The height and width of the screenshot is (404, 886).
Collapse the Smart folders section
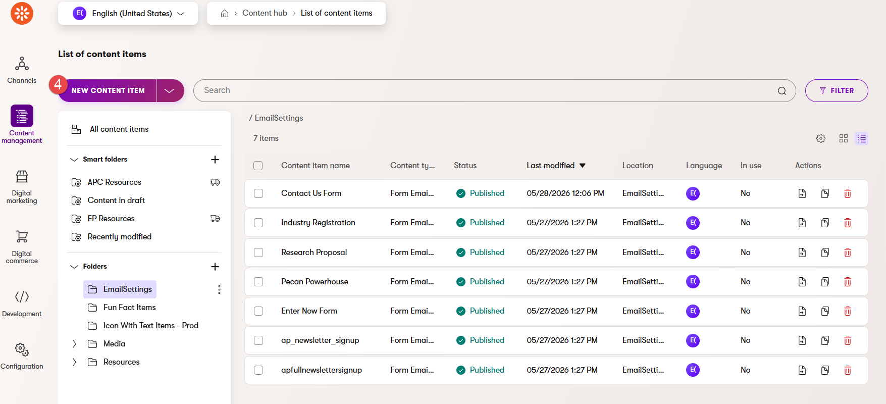click(x=74, y=160)
